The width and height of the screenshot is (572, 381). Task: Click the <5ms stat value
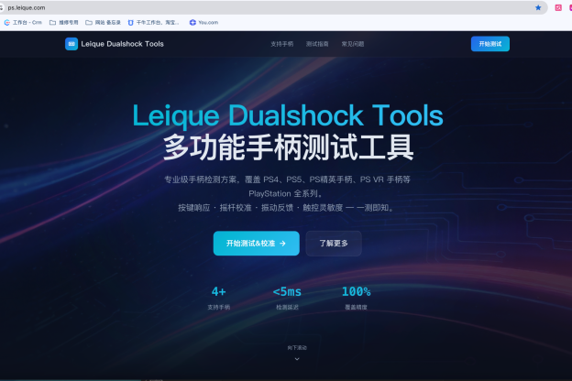coord(287,291)
